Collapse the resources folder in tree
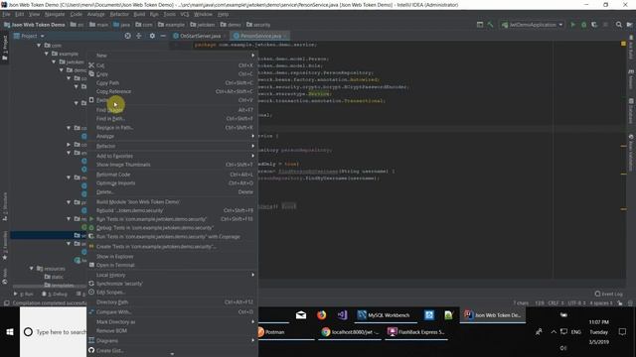The image size is (636, 357). 32,269
